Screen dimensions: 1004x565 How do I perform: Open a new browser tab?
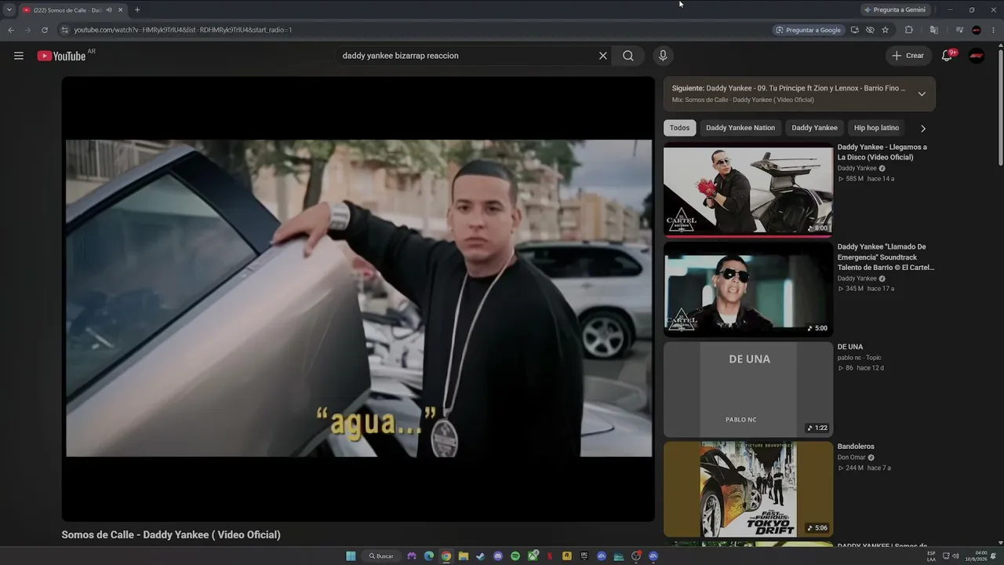coord(137,9)
